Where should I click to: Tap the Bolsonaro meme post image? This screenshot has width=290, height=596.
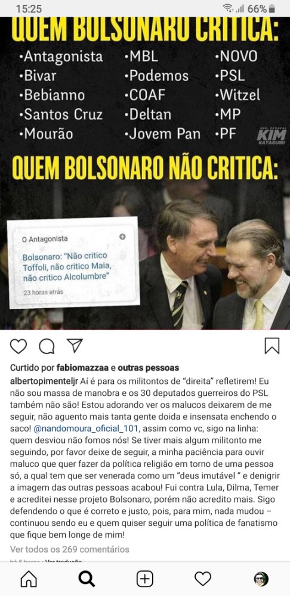pos(145,173)
